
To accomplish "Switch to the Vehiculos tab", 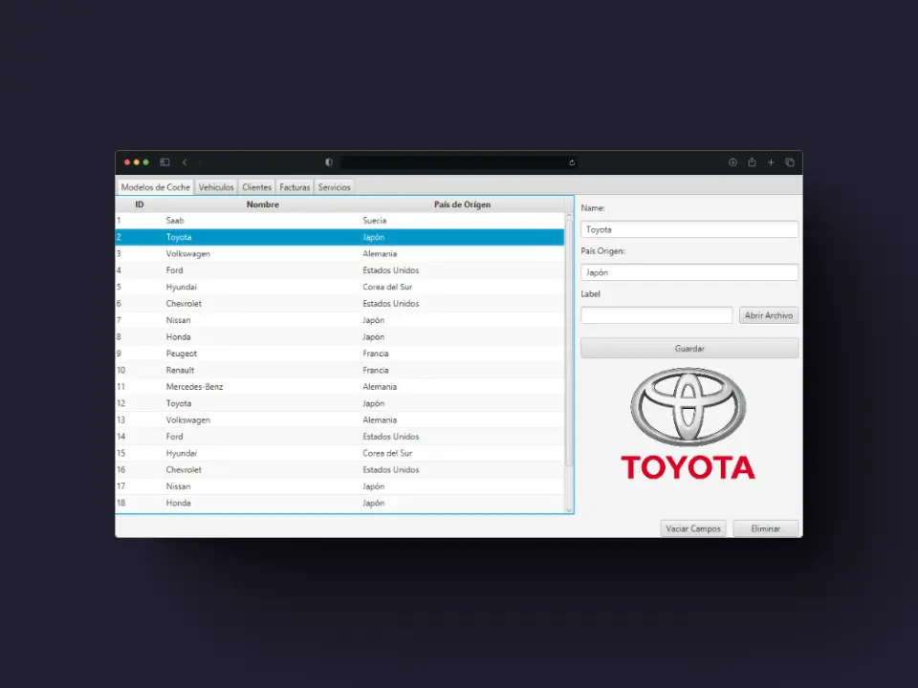I will [216, 187].
